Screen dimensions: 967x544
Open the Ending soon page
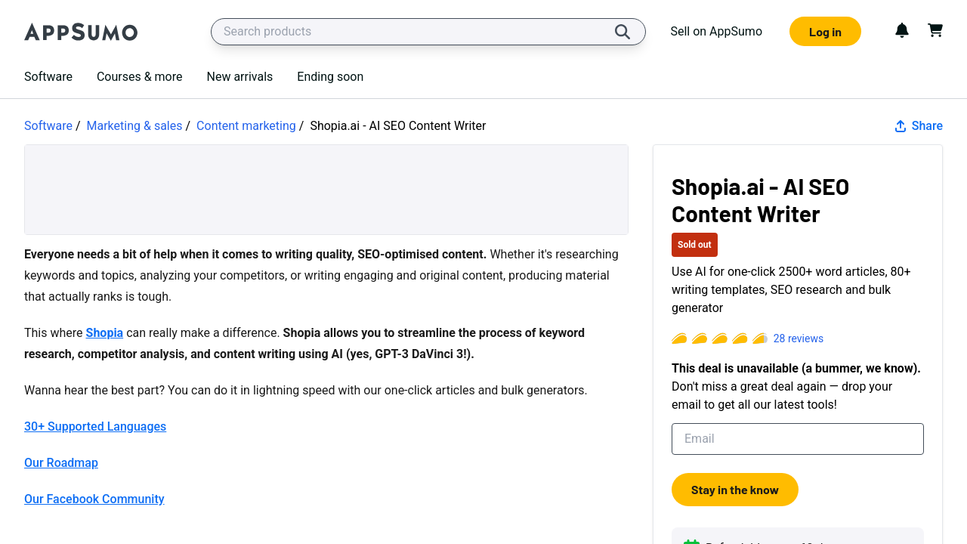(x=330, y=76)
